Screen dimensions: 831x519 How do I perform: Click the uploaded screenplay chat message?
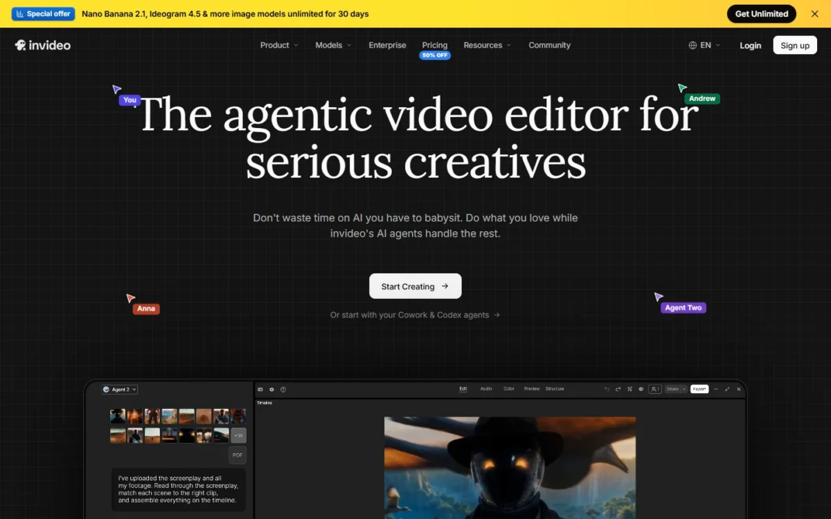[x=179, y=490]
